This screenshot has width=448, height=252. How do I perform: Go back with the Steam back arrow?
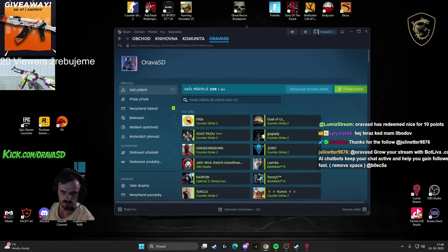coord(120,39)
